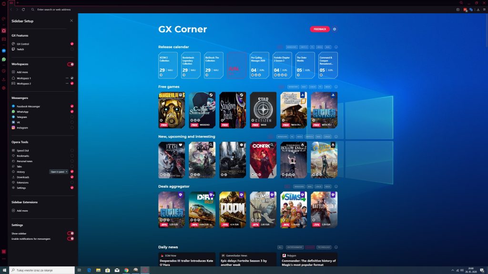Add more sidebar extensions
Viewport: 488px width, 274px height.
point(20,211)
